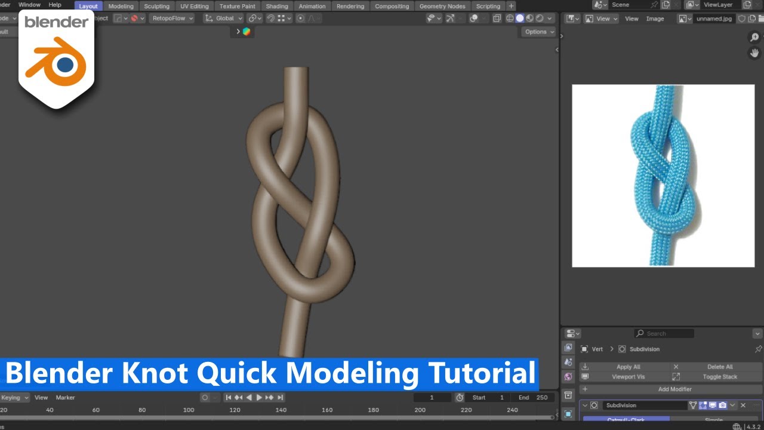Click the Delete All modifiers button
Viewport: 764px width, 430px height.
717,367
